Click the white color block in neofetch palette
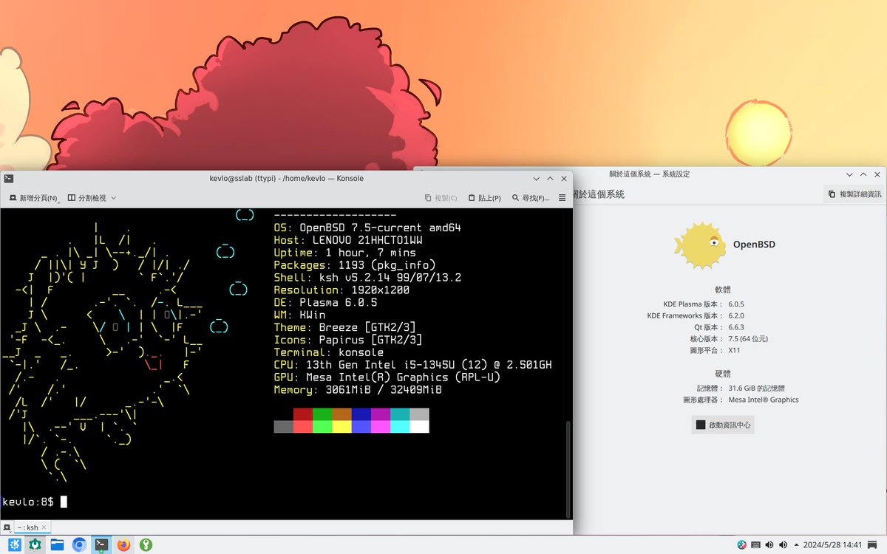887x554 pixels. [x=419, y=426]
